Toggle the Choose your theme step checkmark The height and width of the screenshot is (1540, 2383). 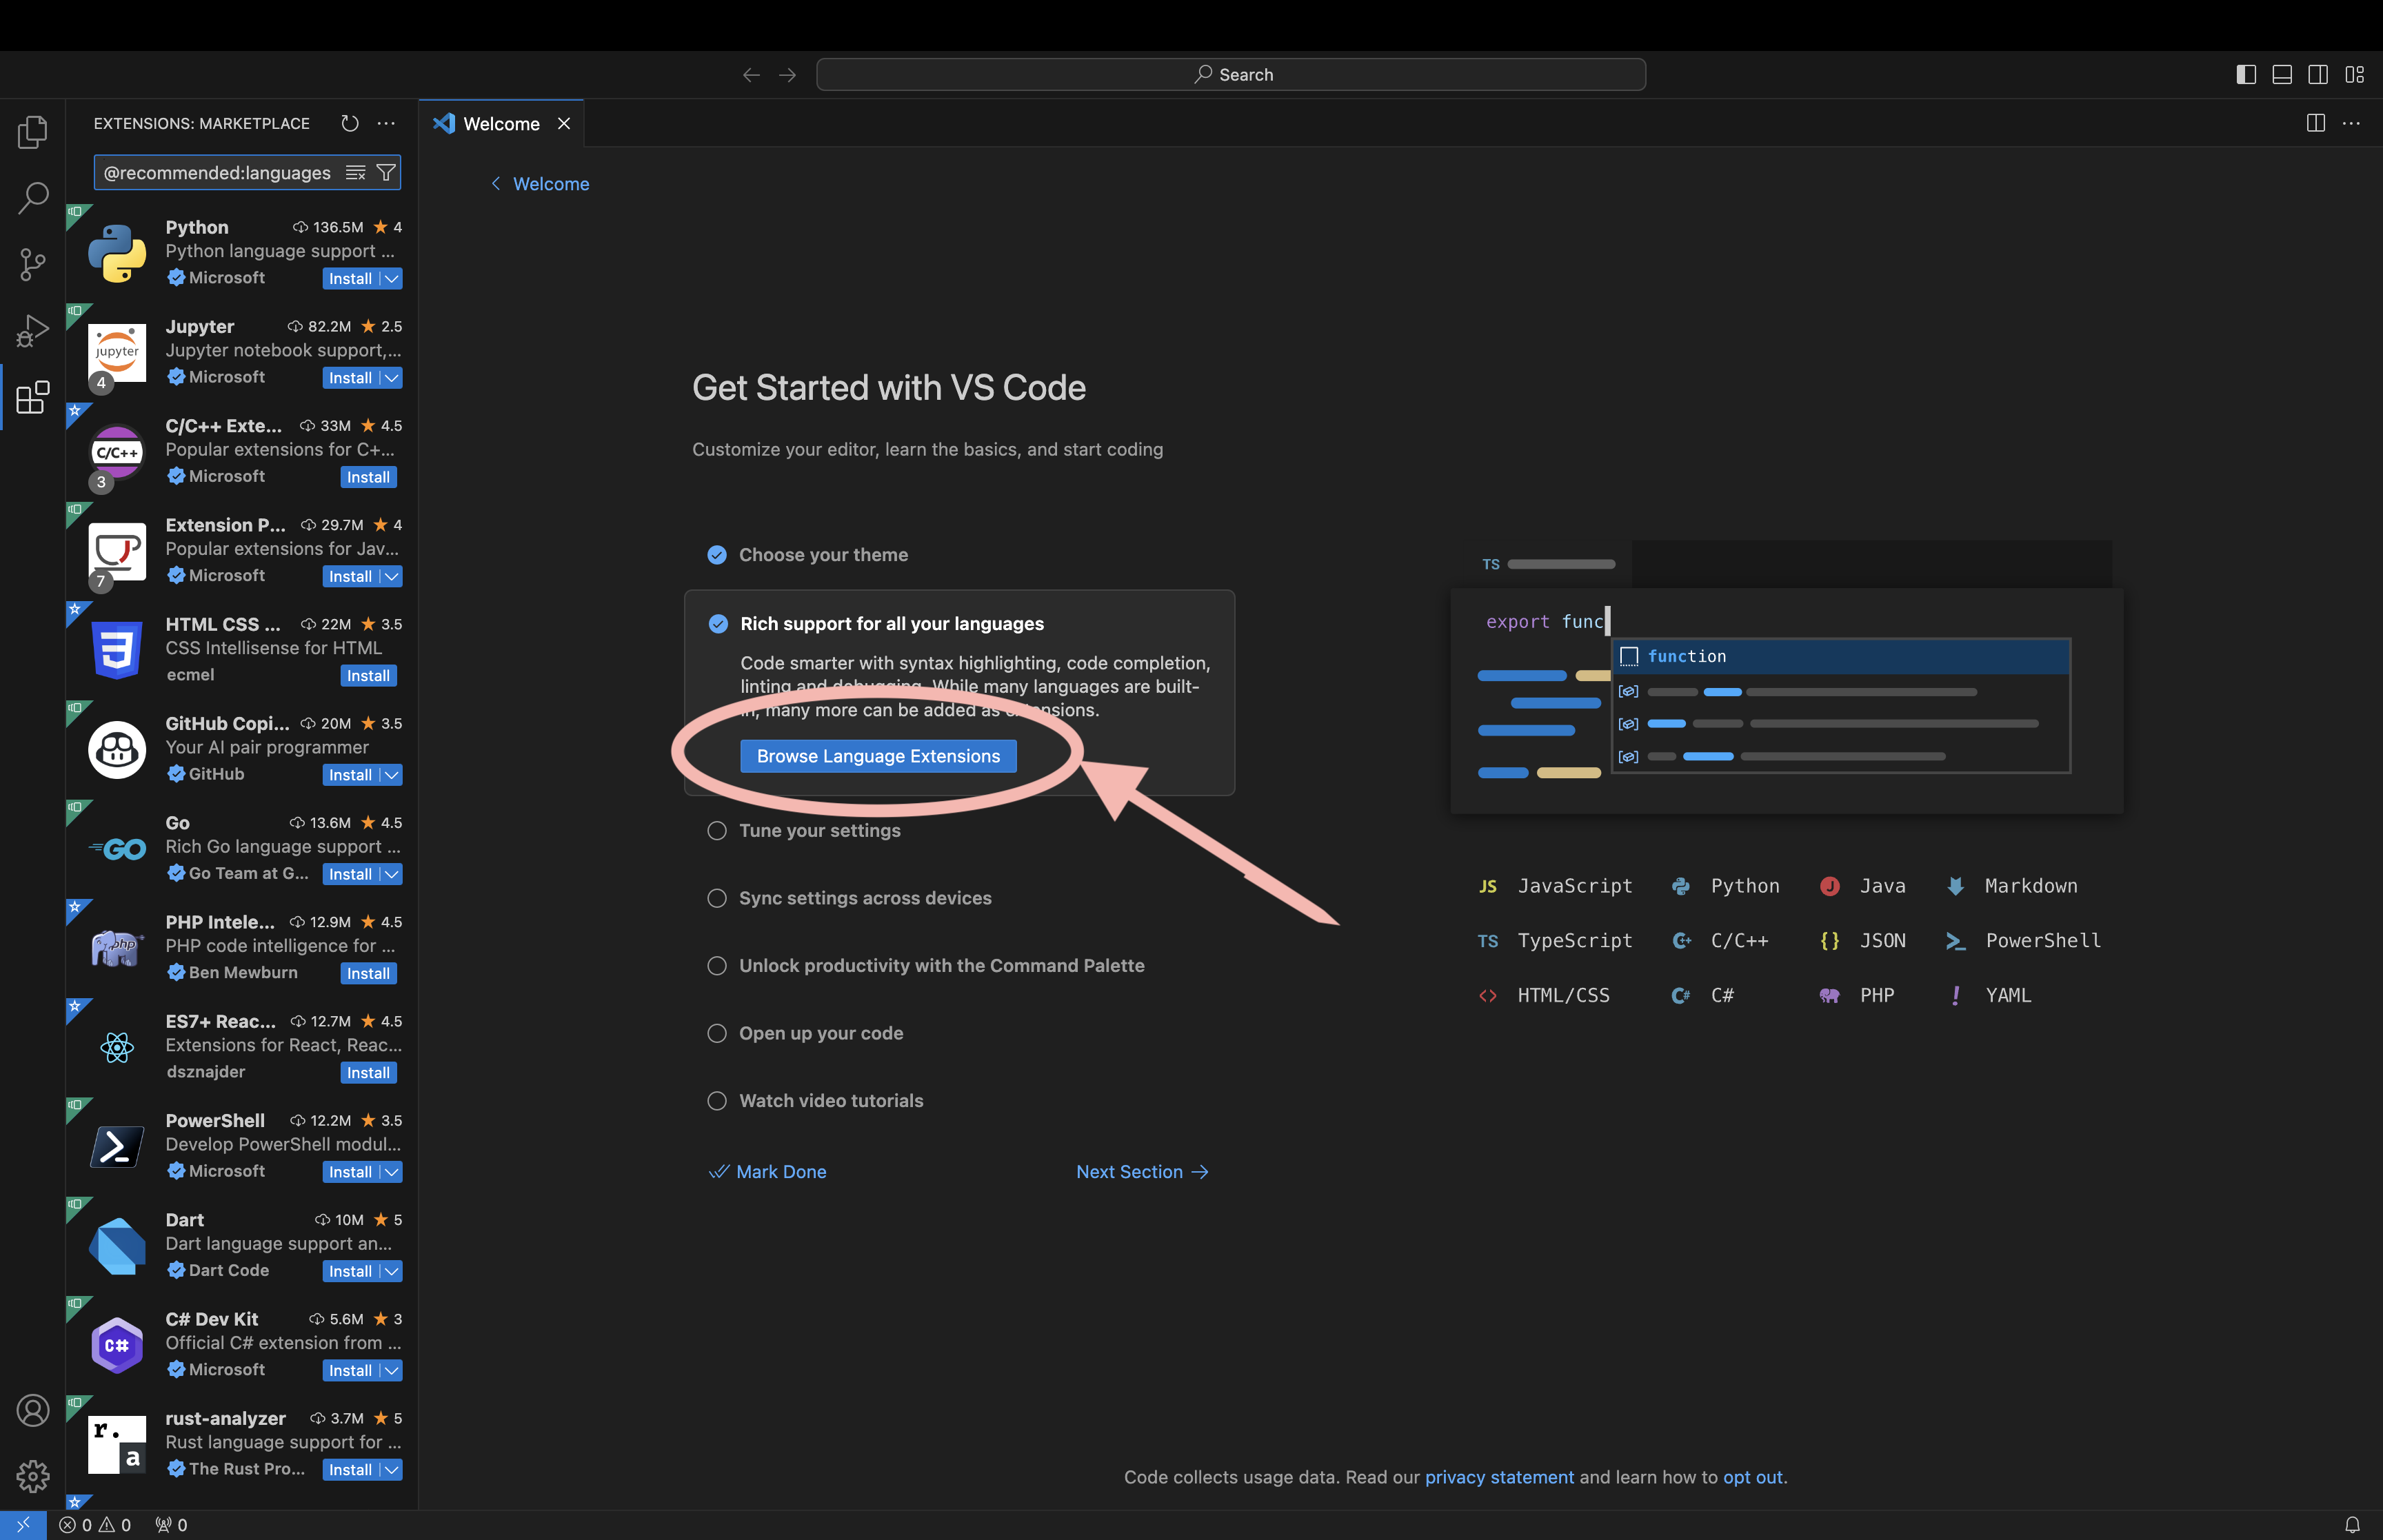pos(717,555)
